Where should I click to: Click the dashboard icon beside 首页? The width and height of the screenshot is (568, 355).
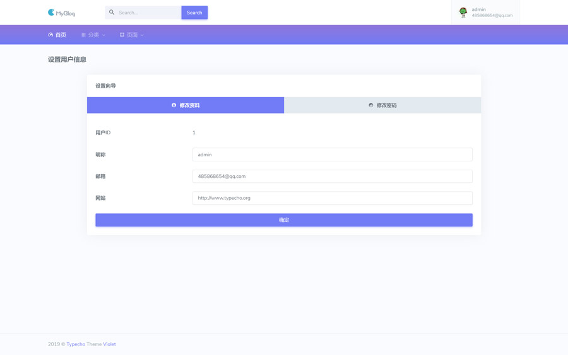(x=50, y=35)
